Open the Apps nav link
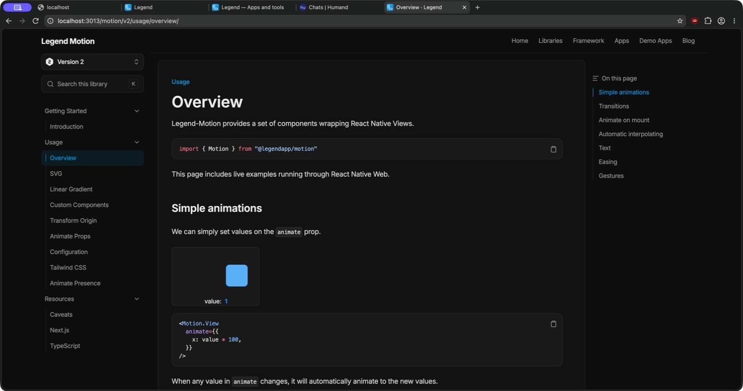743x391 pixels. coord(621,41)
